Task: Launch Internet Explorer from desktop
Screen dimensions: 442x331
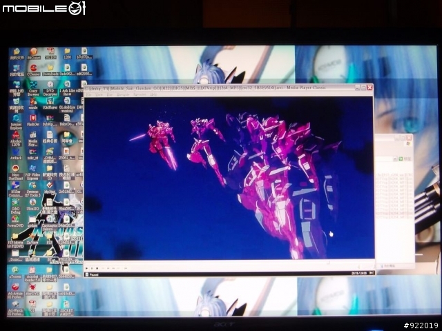Action: point(16,122)
